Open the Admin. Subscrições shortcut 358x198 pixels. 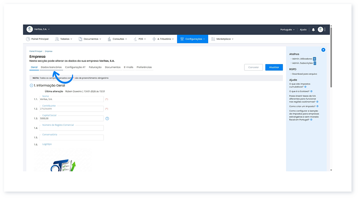tap(303, 63)
